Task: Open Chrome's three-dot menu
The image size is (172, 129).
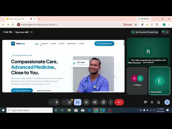Action: [169, 25]
